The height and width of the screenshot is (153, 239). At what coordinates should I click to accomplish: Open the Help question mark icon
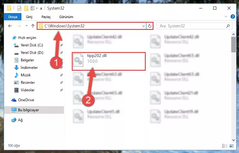(232, 17)
